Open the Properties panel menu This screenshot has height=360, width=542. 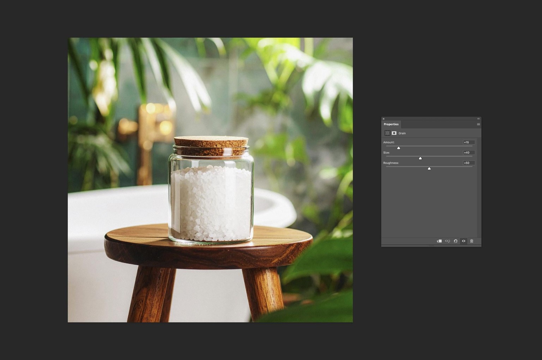478,124
